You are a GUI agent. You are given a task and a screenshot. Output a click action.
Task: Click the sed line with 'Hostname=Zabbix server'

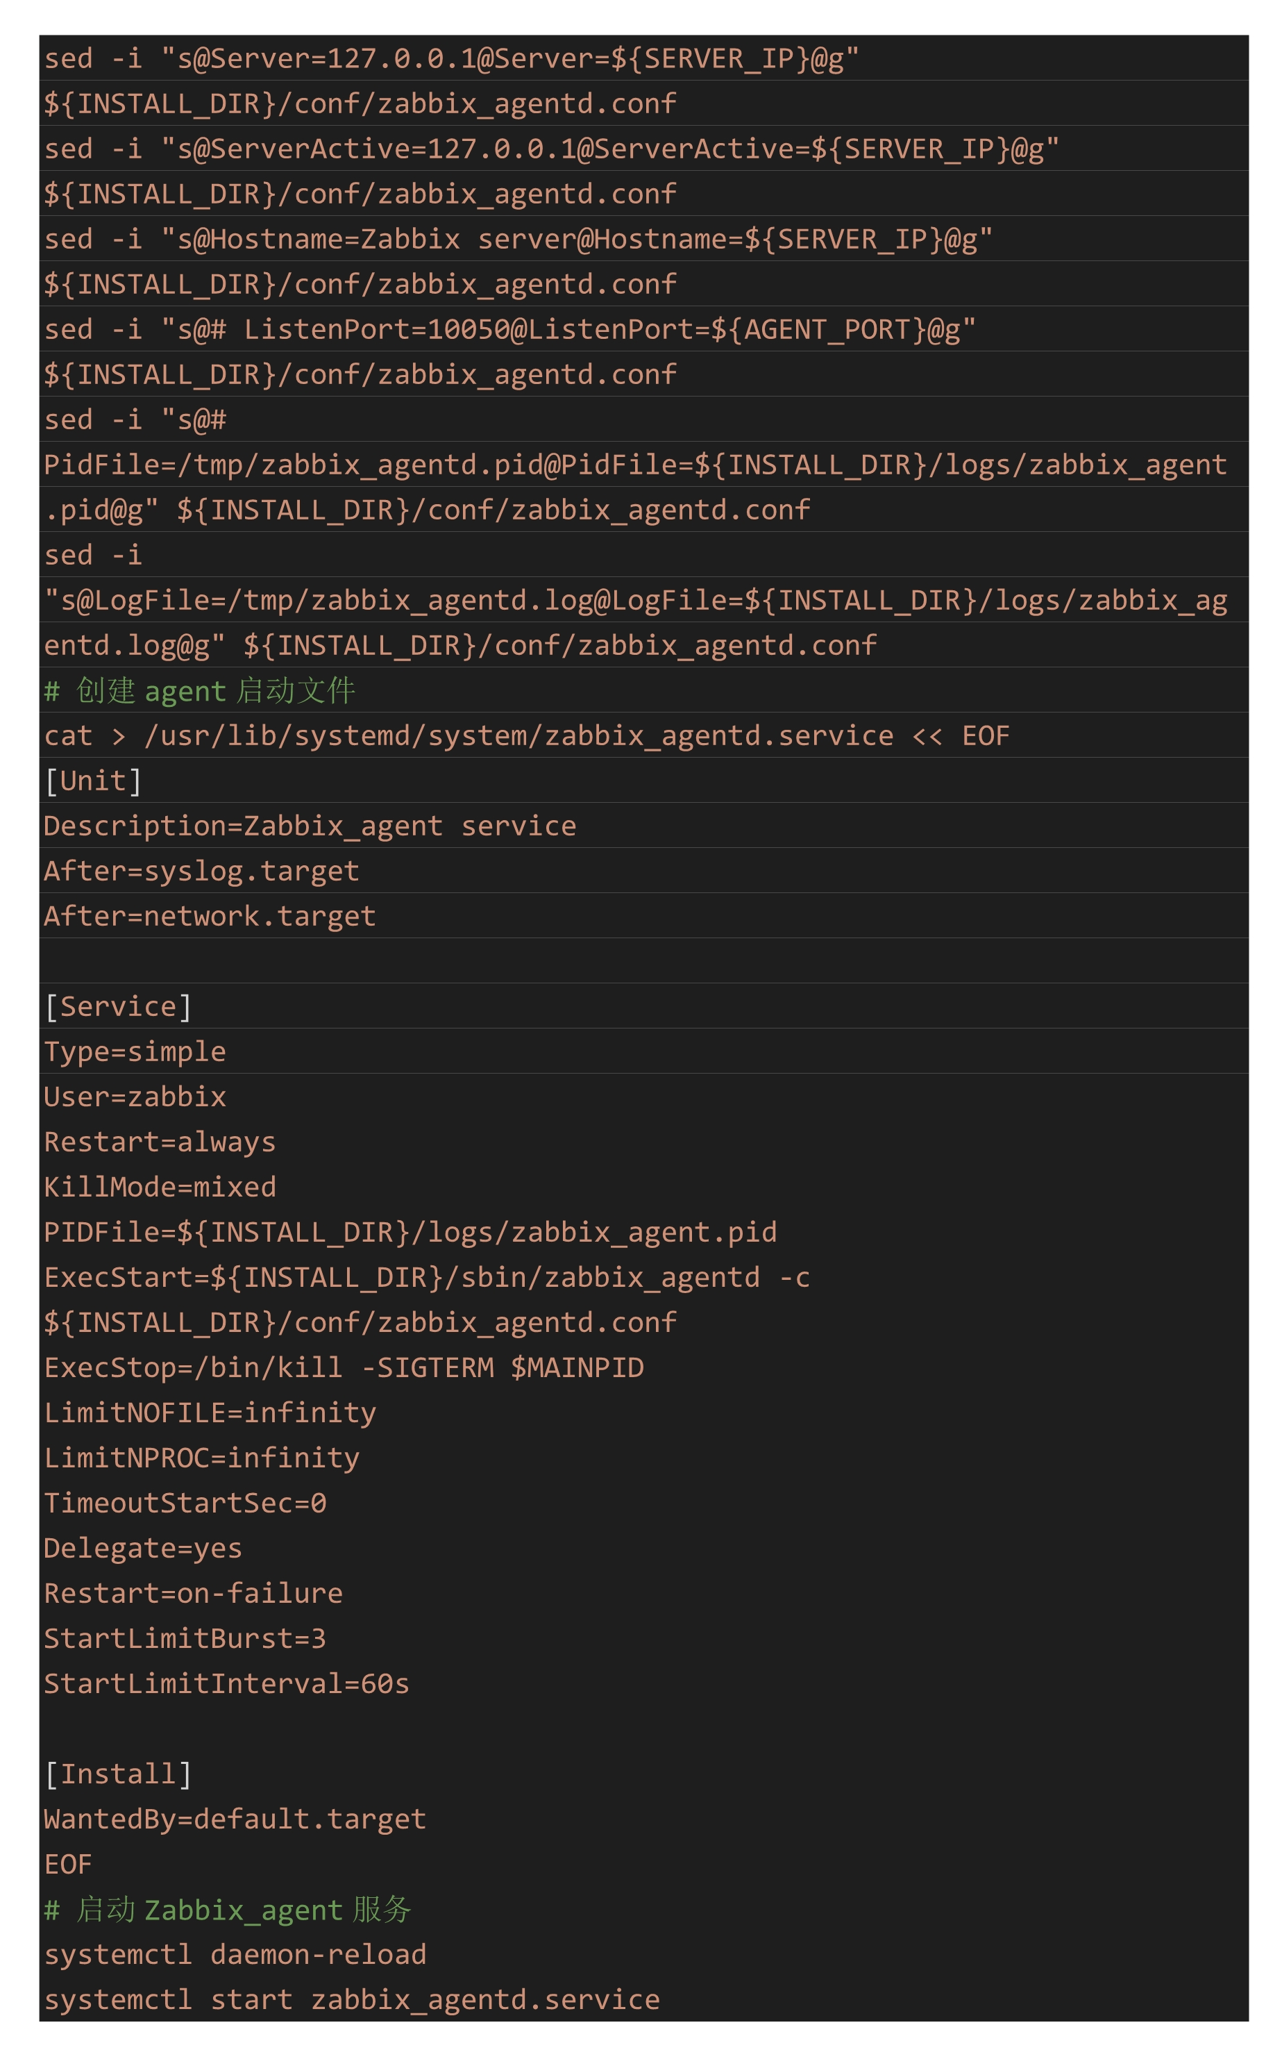[x=518, y=238]
